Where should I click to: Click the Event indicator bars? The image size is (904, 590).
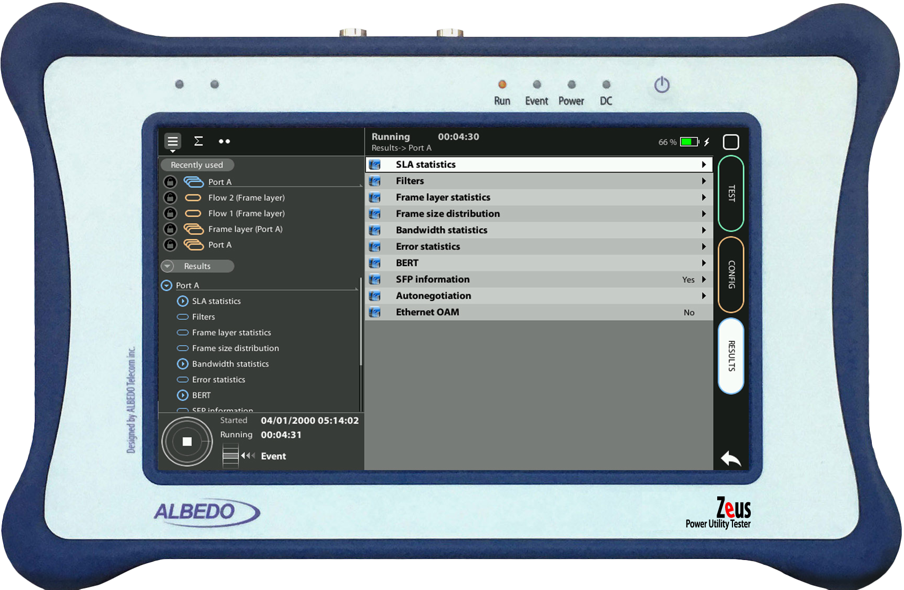pos(230,455)
